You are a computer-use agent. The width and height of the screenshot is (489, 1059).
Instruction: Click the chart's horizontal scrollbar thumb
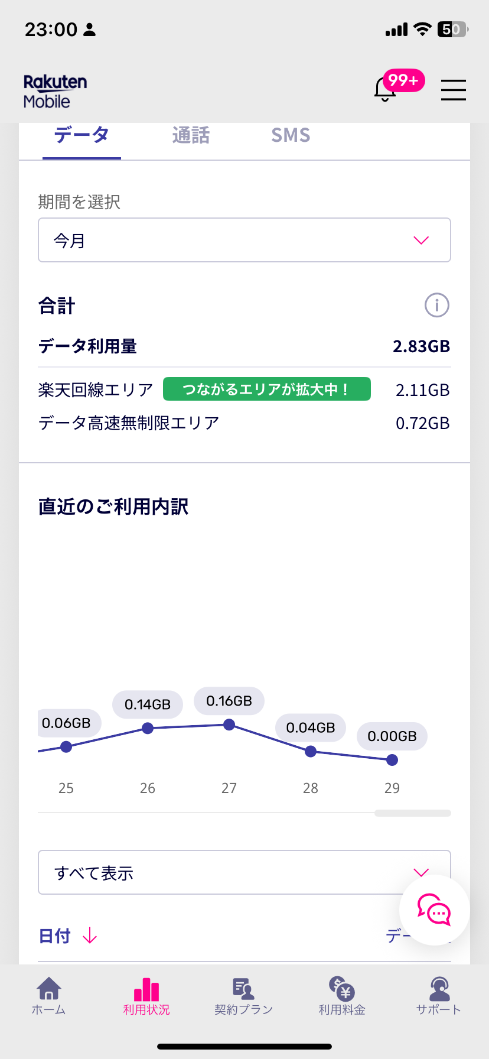point(412,813)
